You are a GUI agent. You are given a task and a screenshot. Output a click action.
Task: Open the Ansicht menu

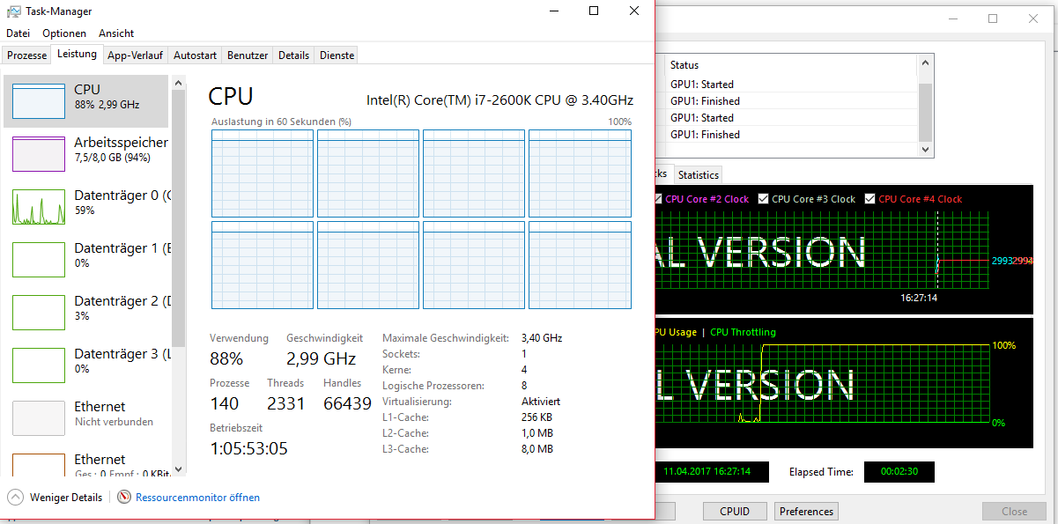pos(116,33)
